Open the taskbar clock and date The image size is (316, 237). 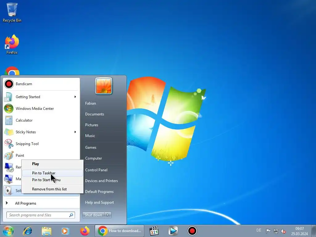pyautogui.click(x=299, y=231)
